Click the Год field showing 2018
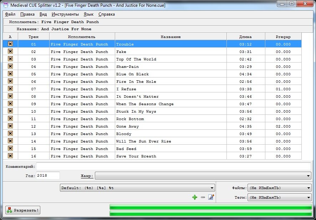Image resolution: width=316 pixels, height=220 pixels. [48, 176]
